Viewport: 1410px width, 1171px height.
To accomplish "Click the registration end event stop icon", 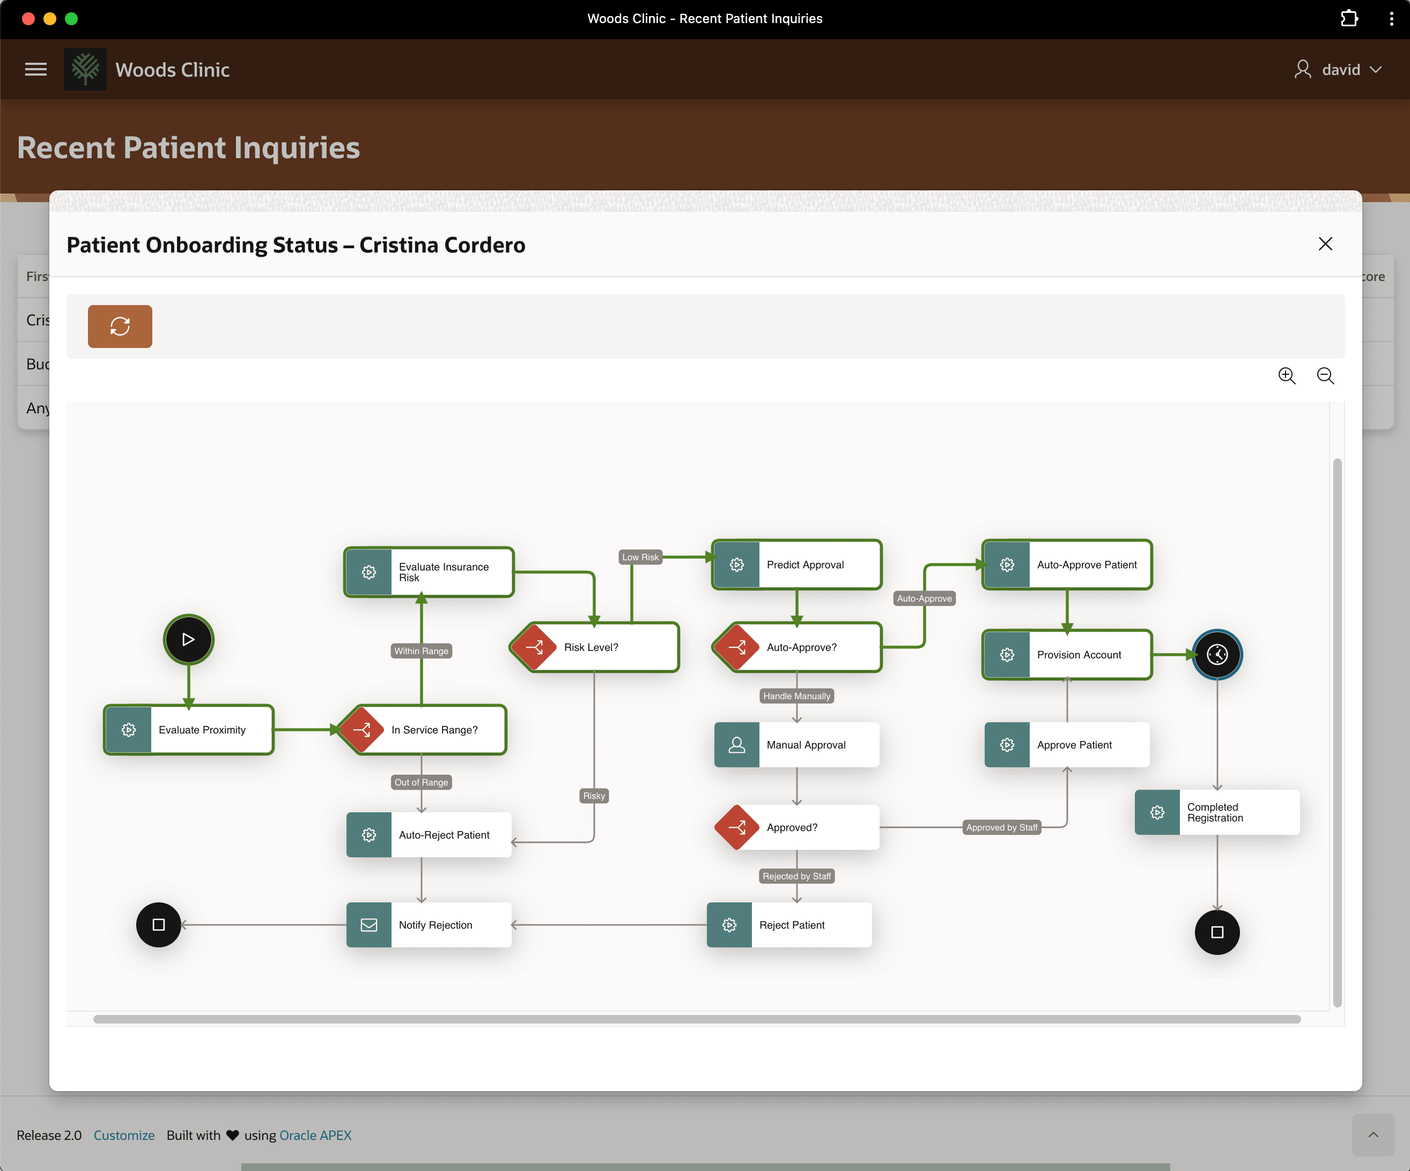I will pos(1217,931).
